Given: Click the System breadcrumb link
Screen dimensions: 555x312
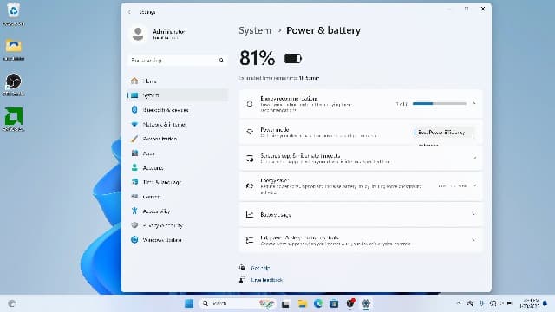Looking at the screenshot, I should [x=255, y=30].
